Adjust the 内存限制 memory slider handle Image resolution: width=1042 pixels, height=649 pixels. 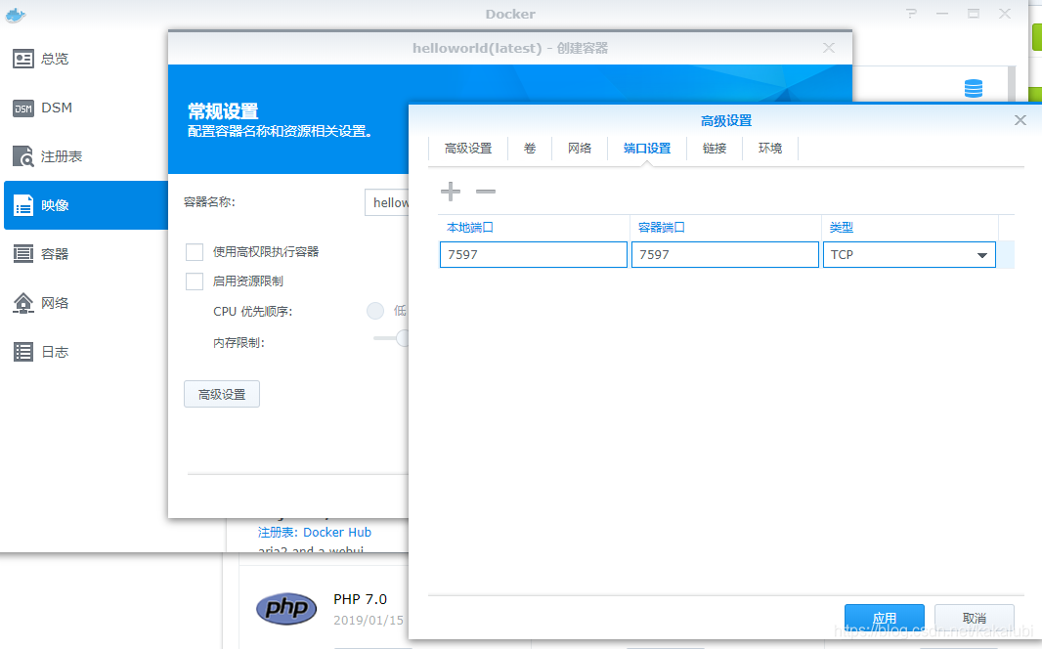pyautogui.click(x=401, y=339)
